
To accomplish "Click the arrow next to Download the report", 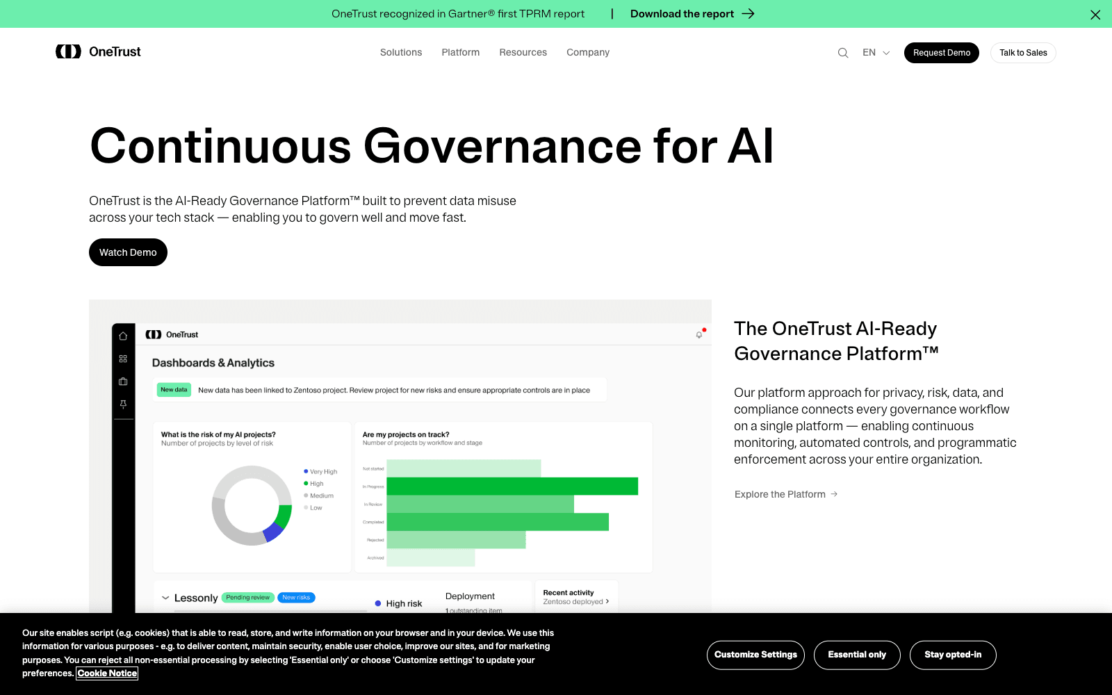I will pyautogui.click(x=748, y=14).
